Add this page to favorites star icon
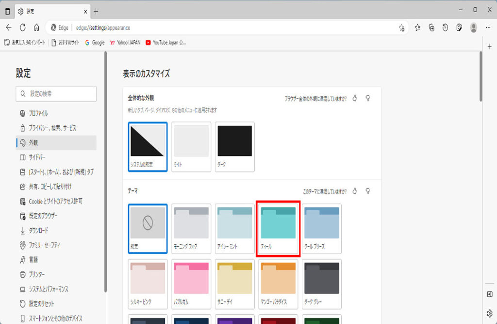Screen dimensions: 497x324 401,28
